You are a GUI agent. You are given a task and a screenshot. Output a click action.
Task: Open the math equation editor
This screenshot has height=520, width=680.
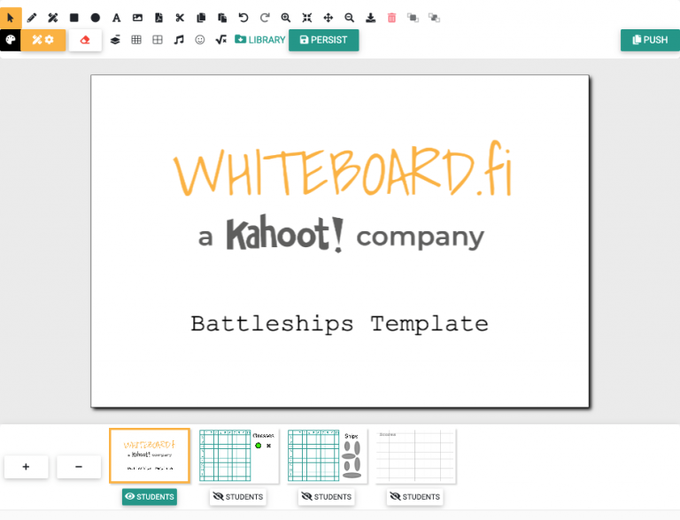click(220, 40)
